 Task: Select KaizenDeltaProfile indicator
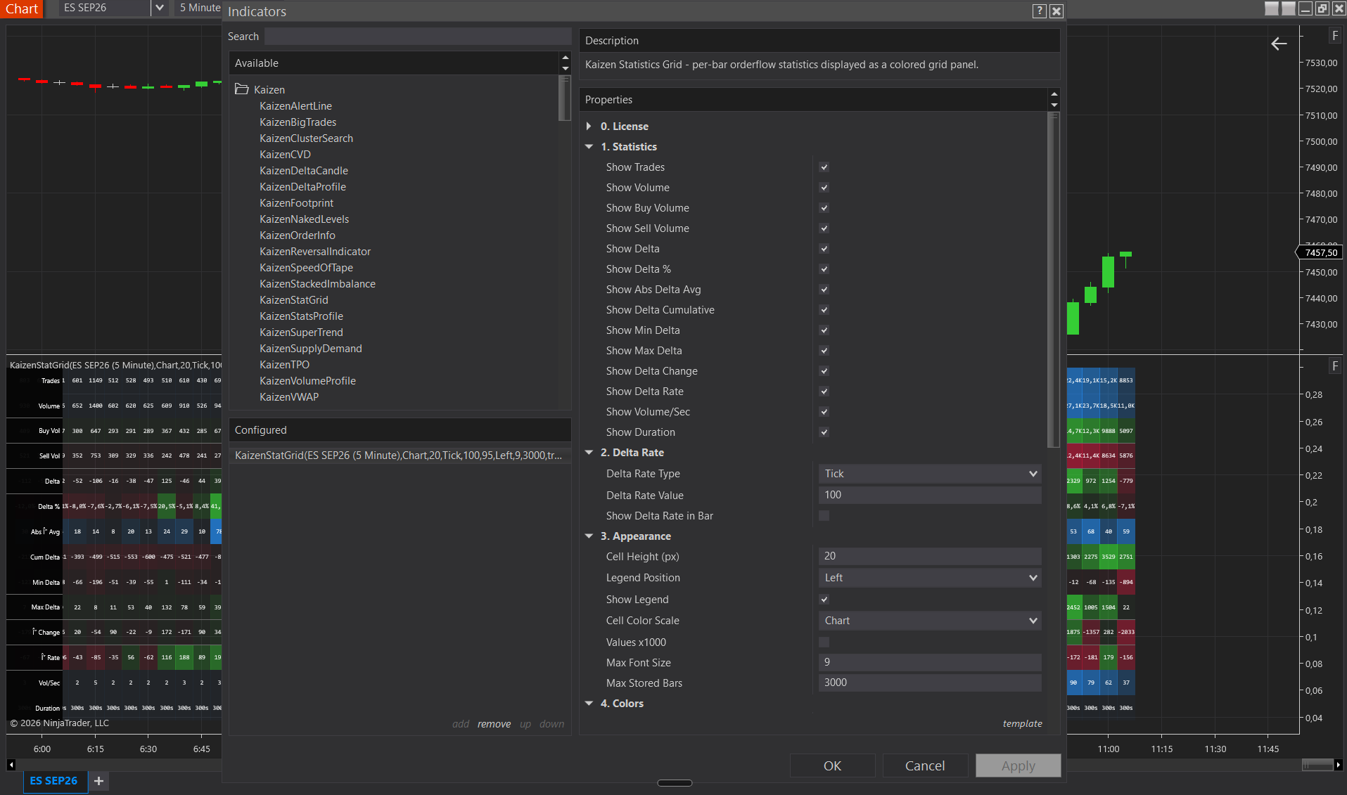[302, 187]
